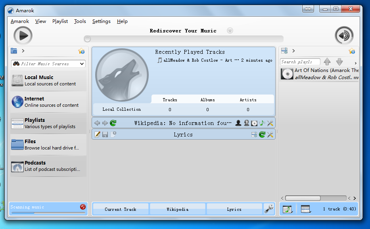Open the Help menu
The image size is (370, 229).
click(122, 21)
